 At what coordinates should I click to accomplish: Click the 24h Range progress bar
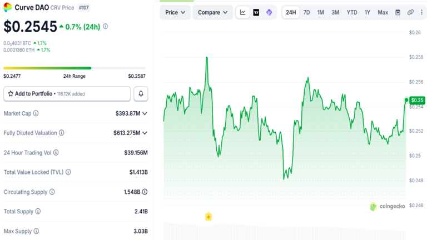point(75,68)
